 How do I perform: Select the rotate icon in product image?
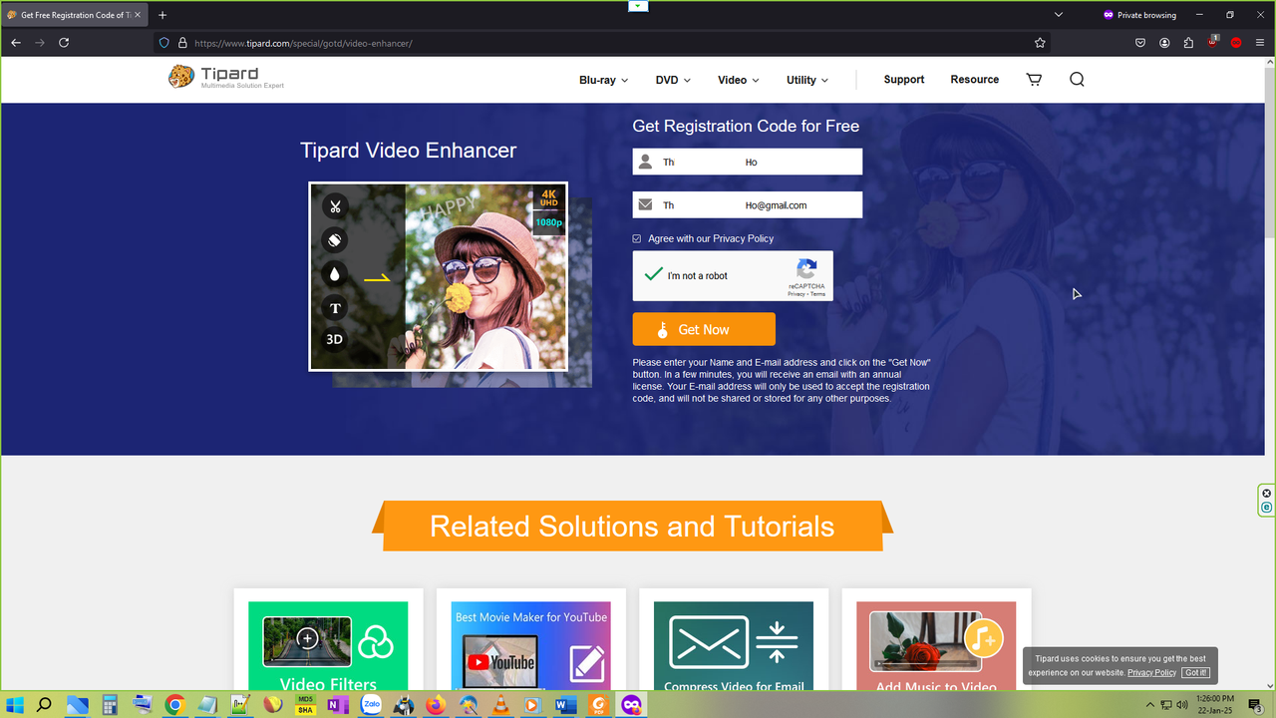(x=335, y=240)
